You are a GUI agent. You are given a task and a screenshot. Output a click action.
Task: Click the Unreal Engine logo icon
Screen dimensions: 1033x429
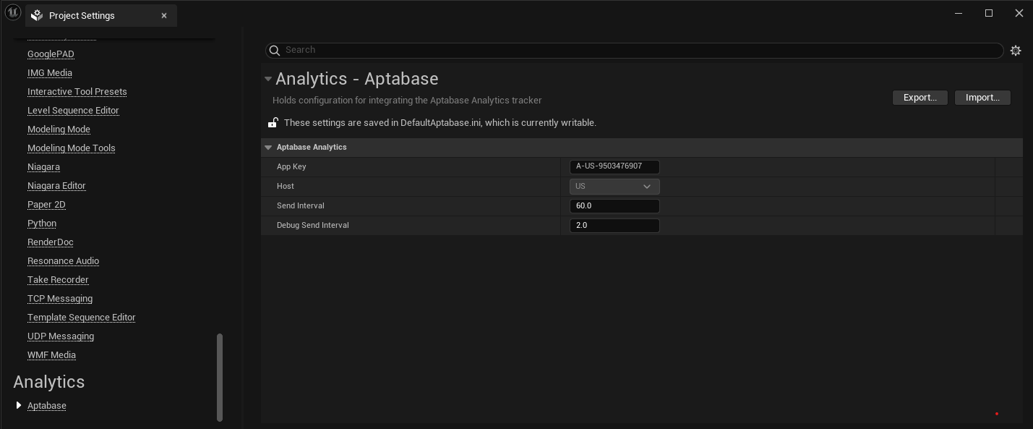pyautogui.click(x=13, y=13)
